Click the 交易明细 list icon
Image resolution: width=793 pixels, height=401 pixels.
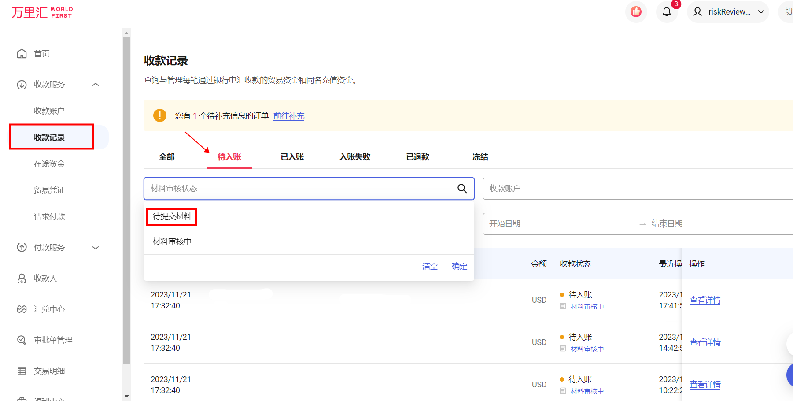pyautogui.click(x=22, y=371)
